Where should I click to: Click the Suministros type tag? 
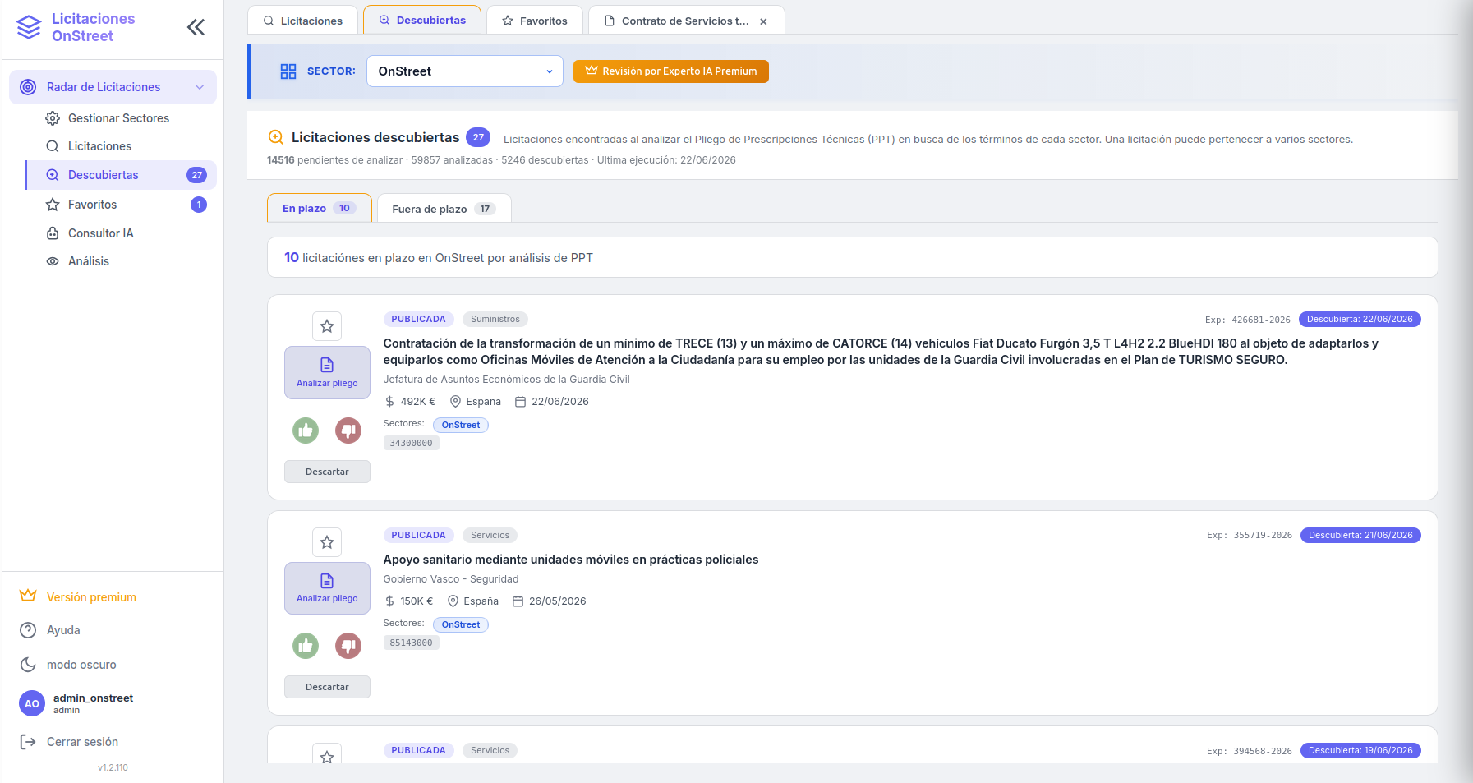pos(495,319)
